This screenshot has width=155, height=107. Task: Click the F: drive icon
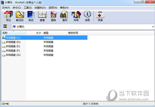click(4, 51)
